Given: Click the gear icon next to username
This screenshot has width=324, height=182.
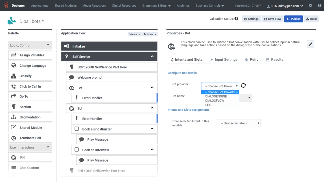Looking at the screenshot, I should pyautogui.click(x=310, y=6).
